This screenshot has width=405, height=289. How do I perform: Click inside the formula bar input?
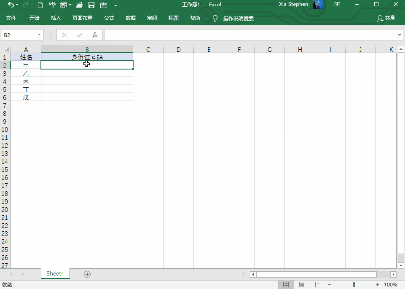(x=250, y=35)
